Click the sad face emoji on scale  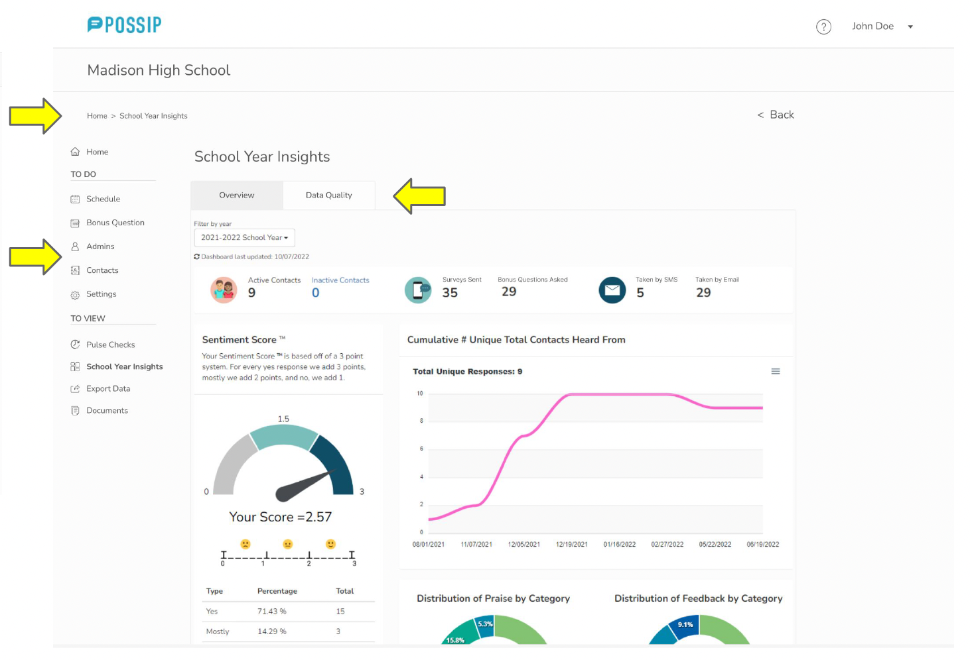pos(245,545)
